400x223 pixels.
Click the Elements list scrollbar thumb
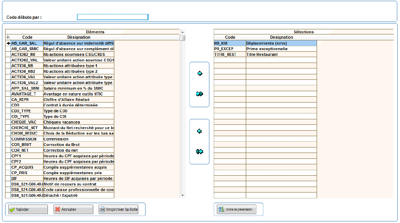tap(182, 38)
